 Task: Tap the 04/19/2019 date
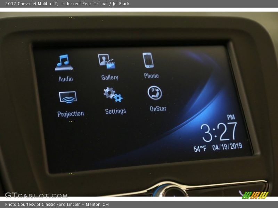(227, 147)
